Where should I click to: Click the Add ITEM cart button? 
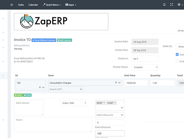[27, 95]
